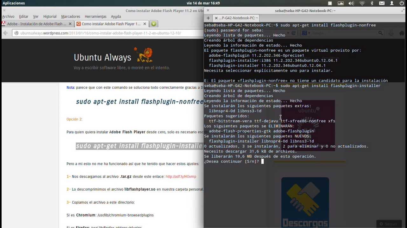Open the power session menu icon
Screen dimensions: 407x228
(402, 3)
